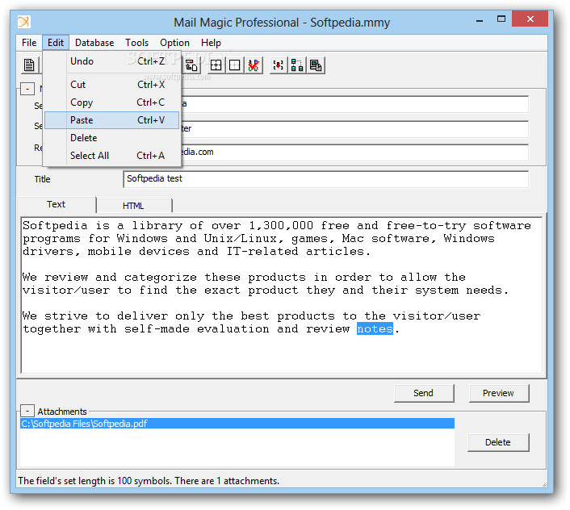Choose Paste from the Edit menu

click(112, 120)
